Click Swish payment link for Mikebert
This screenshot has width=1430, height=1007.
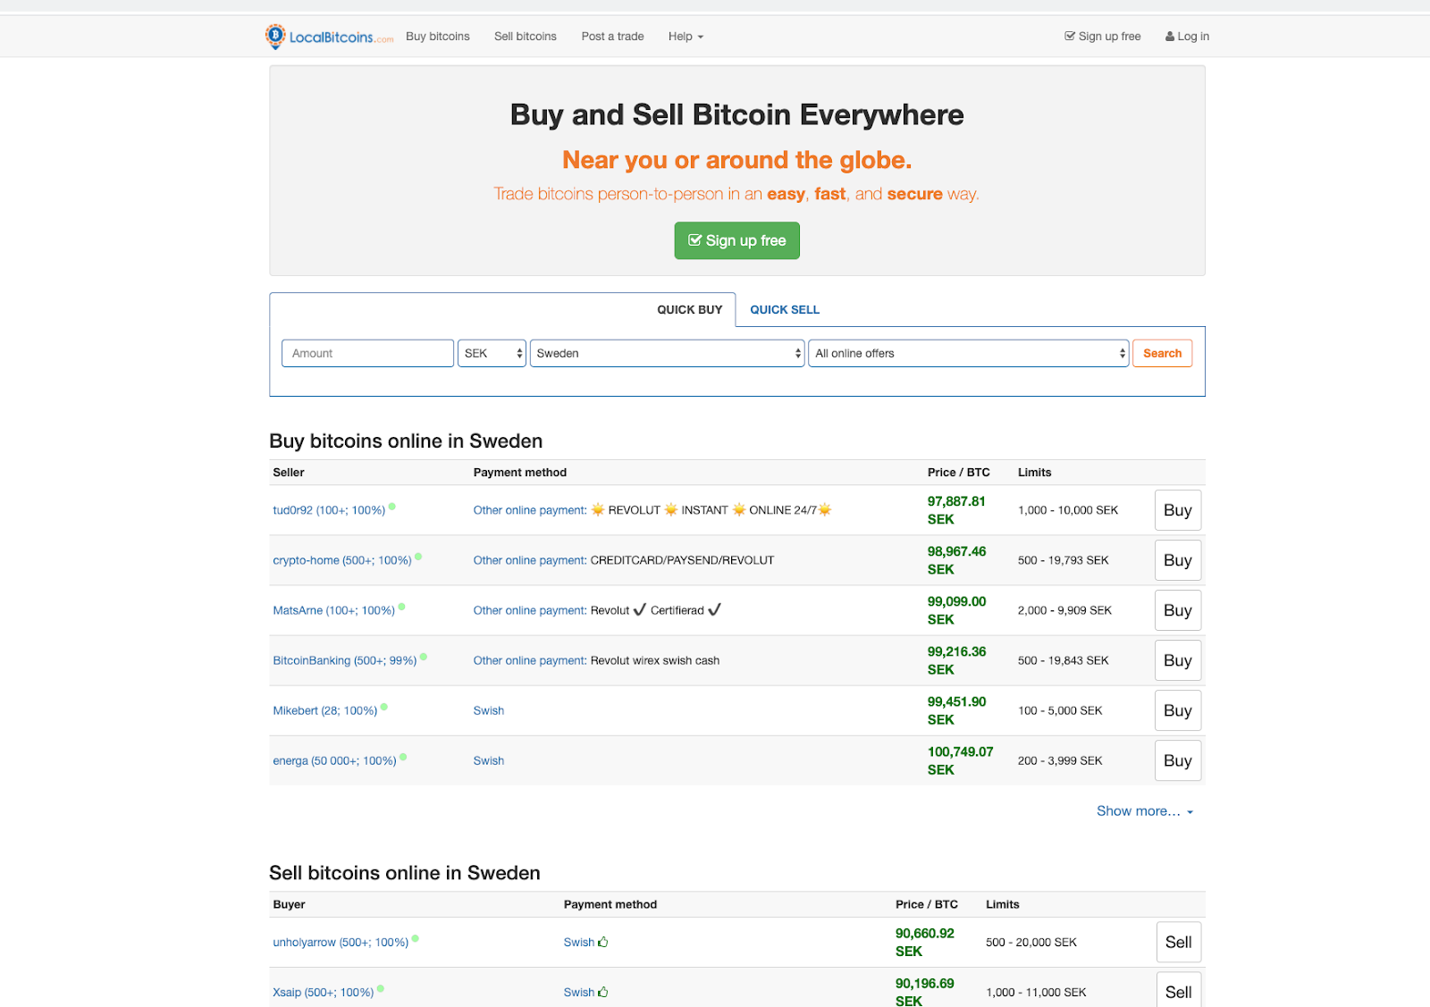click(489, 710)
